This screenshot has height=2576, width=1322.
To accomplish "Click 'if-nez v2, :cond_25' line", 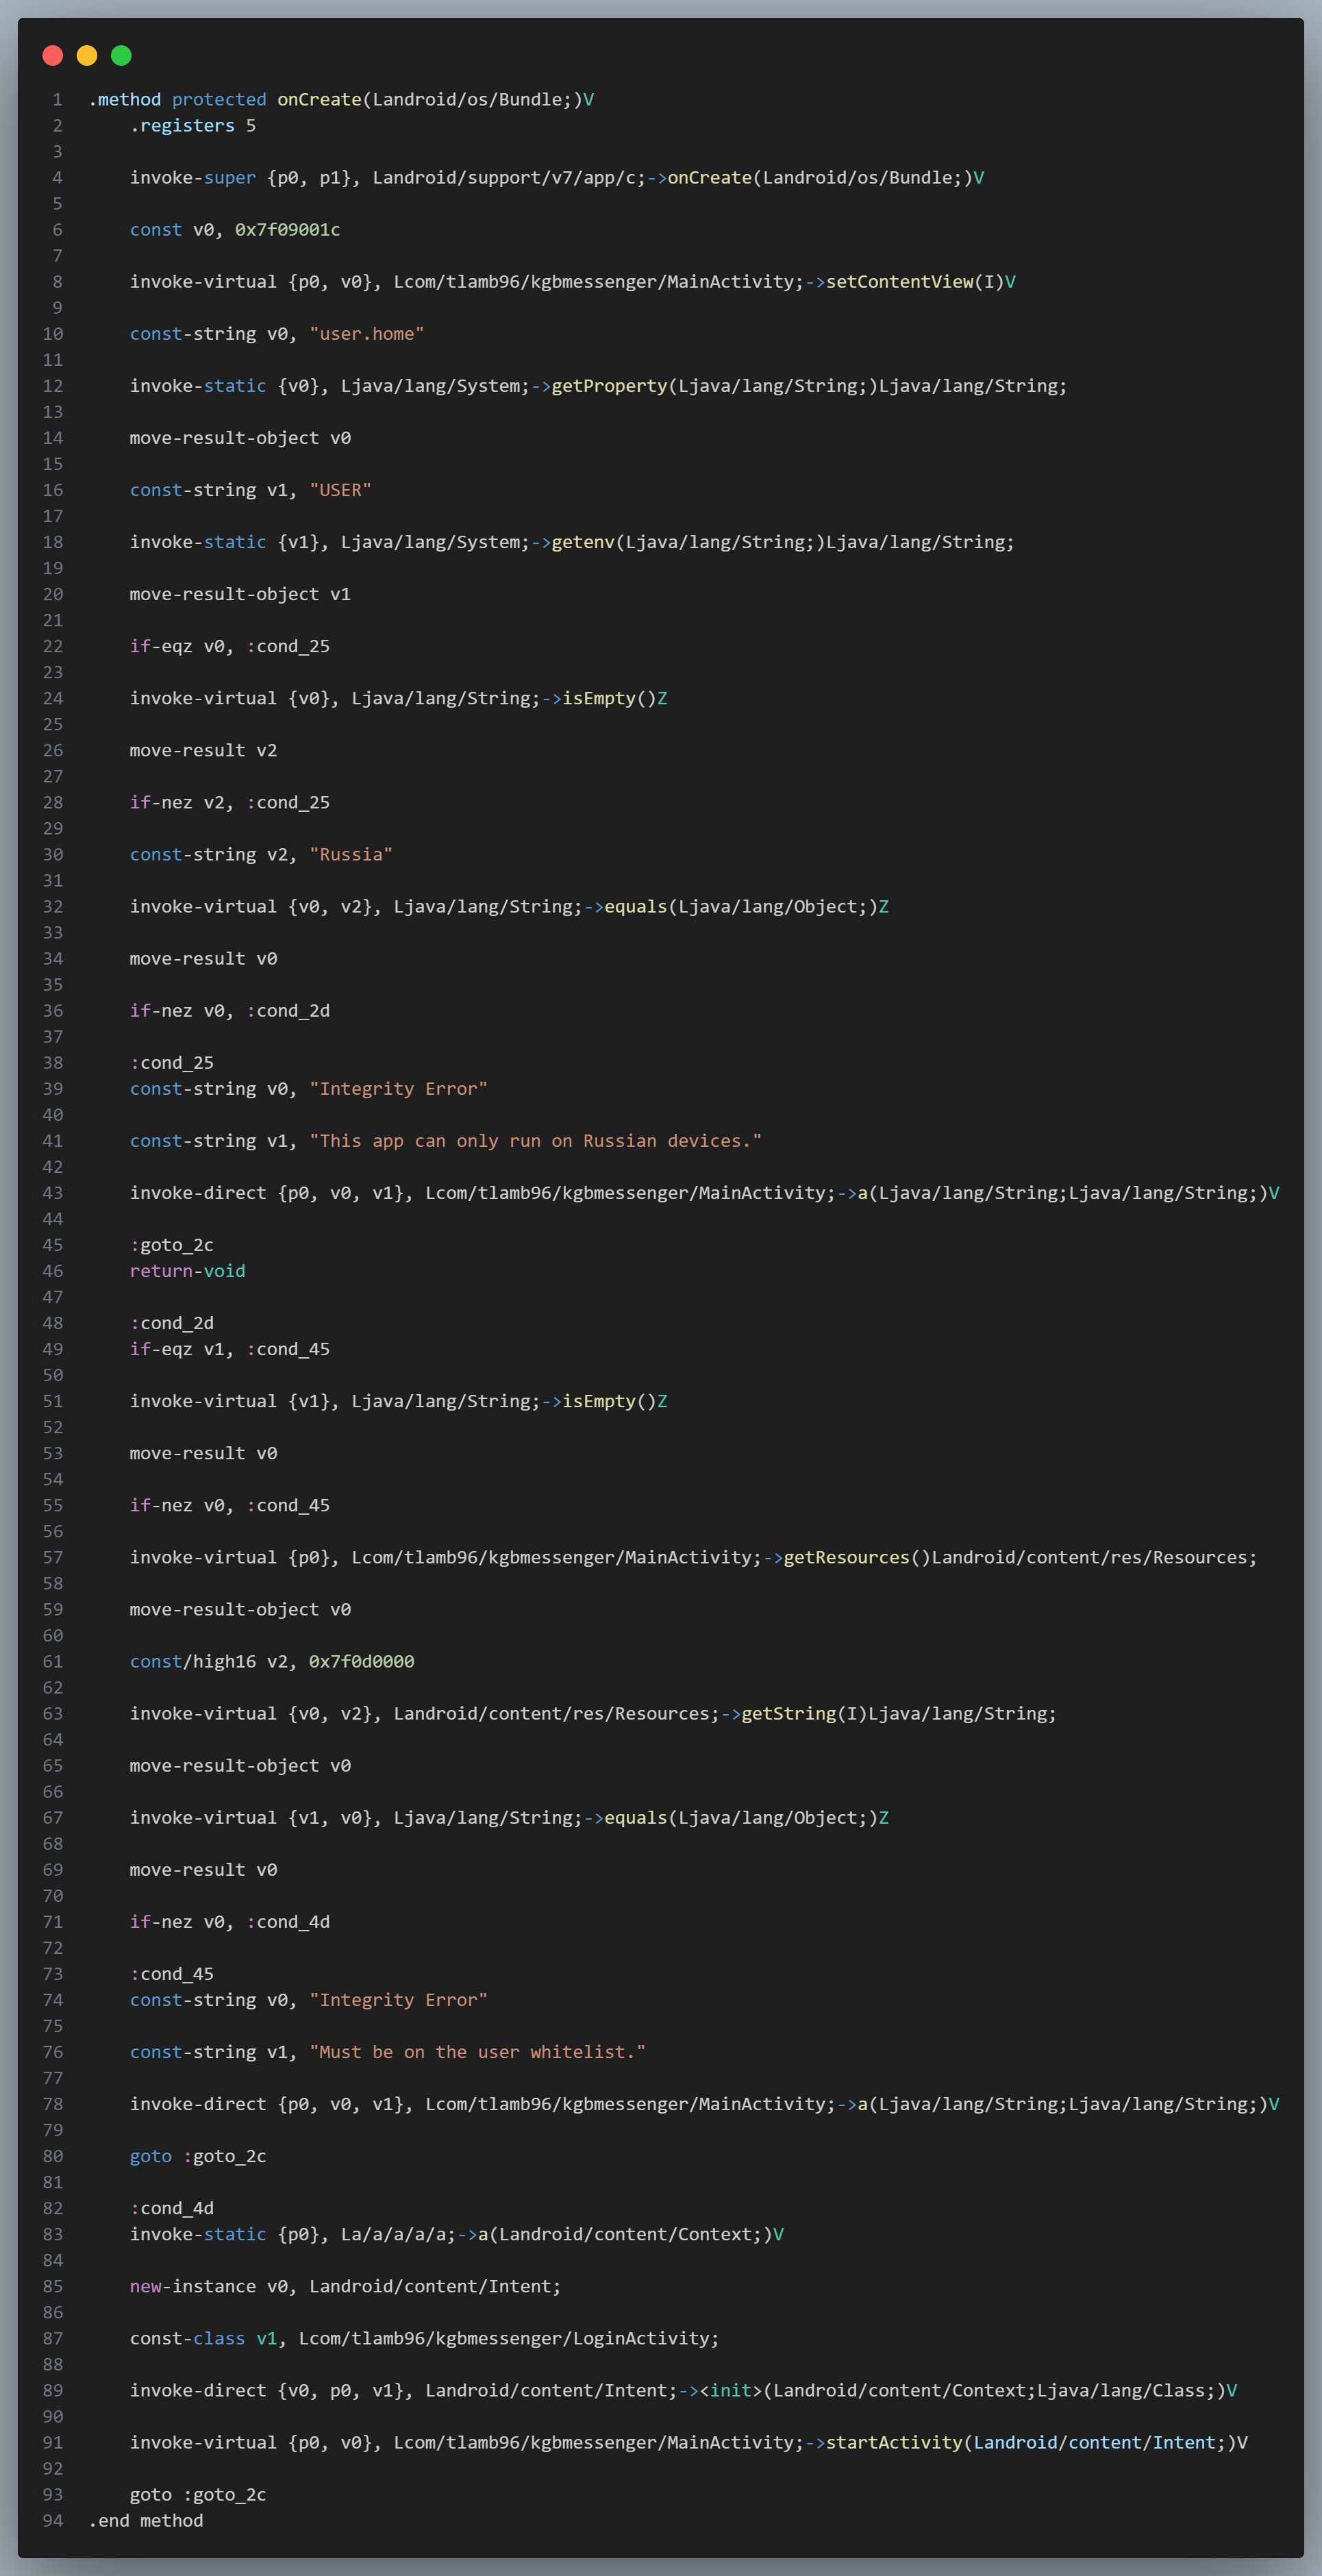I will [x=230, y=802].
